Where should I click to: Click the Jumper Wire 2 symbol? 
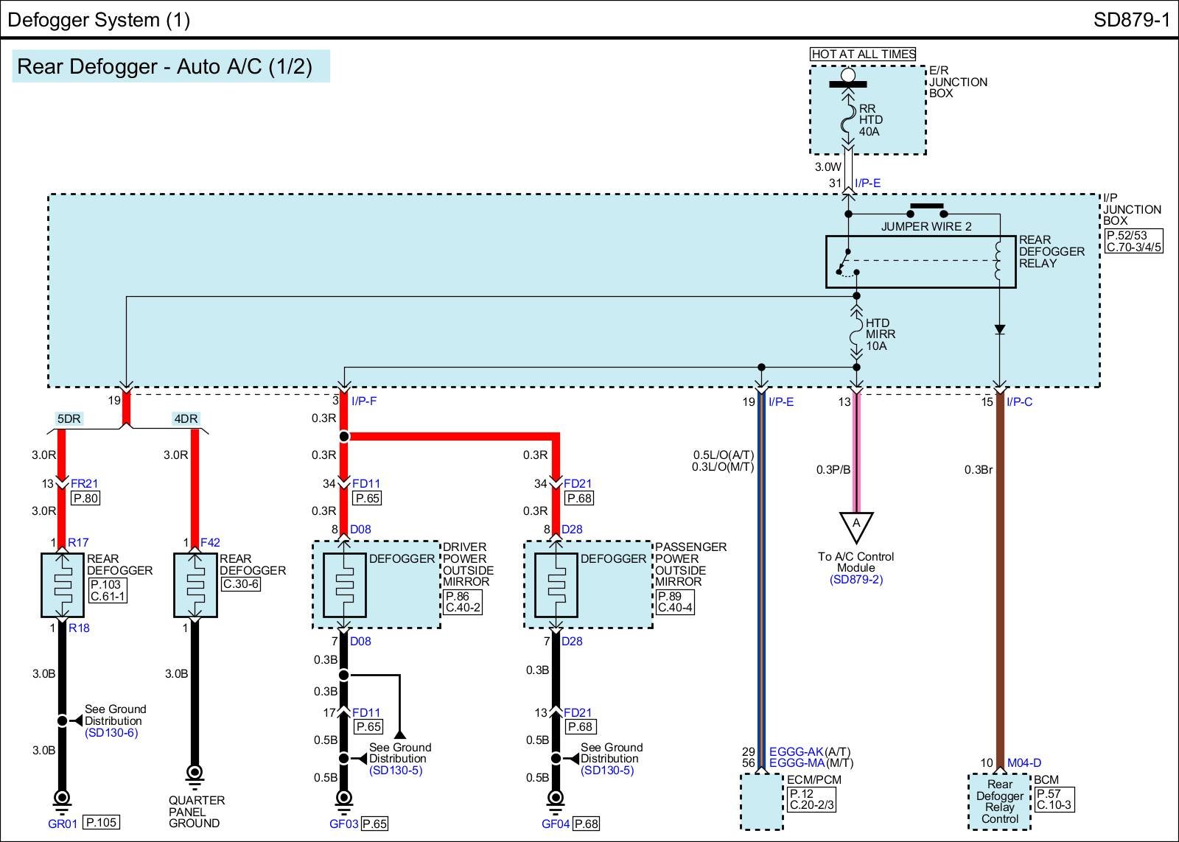tap(927, 210)
